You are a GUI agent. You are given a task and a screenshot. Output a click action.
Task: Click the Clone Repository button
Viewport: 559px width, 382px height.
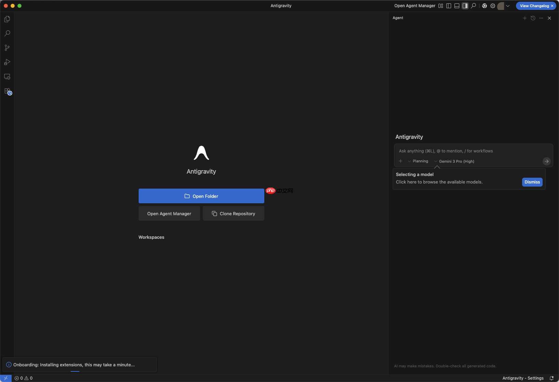[x=233, y=213]
